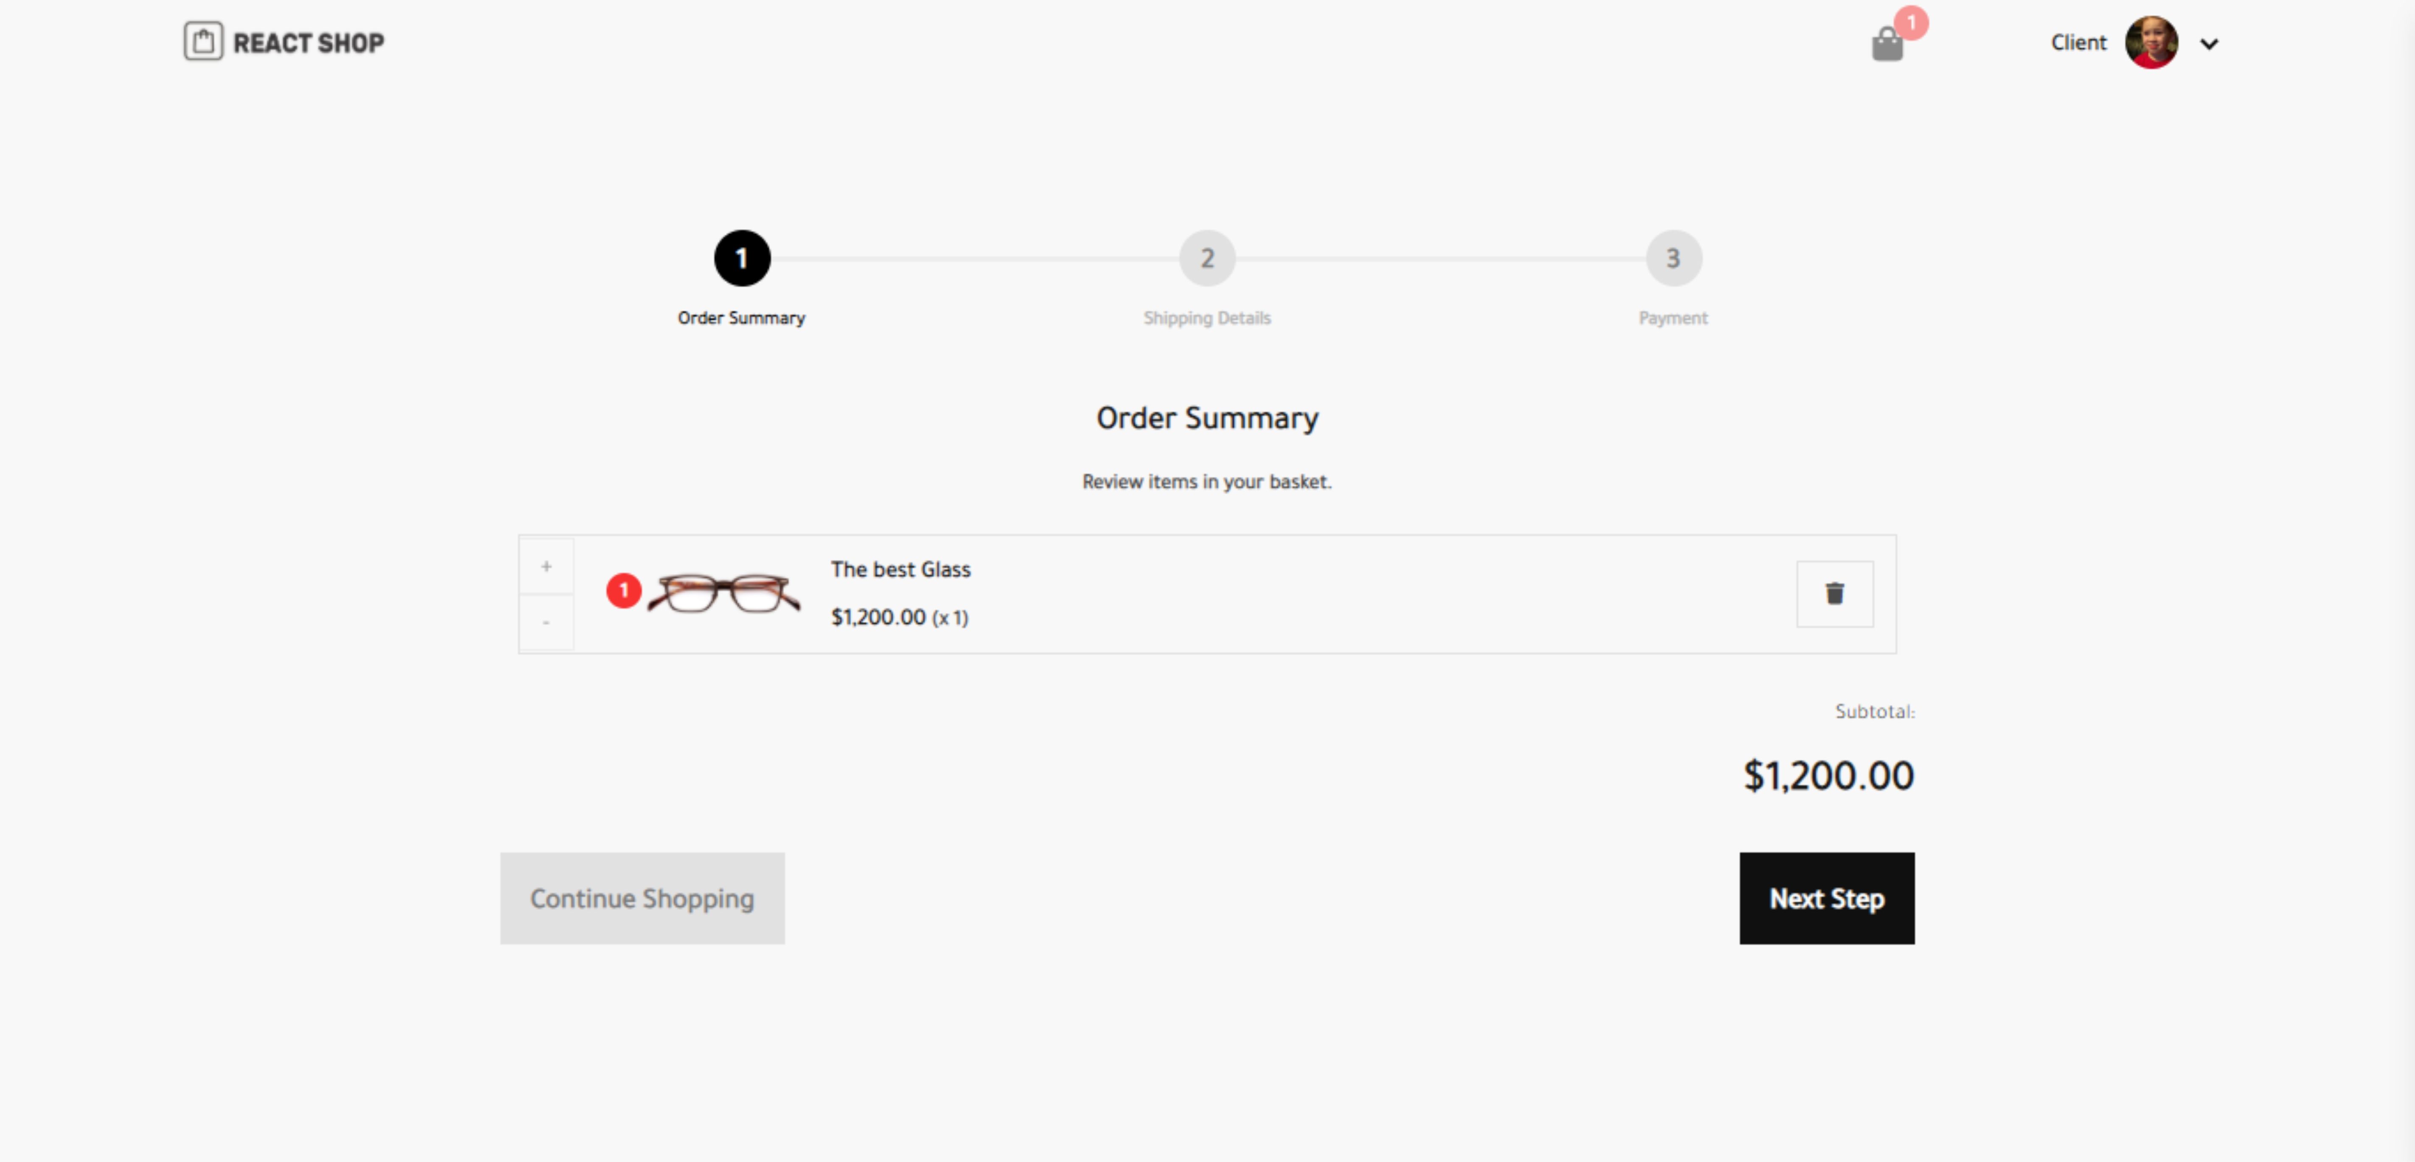Delete The best Glass with trash icon
Screen dimensions: 2415x1162
click(1834, 593)
